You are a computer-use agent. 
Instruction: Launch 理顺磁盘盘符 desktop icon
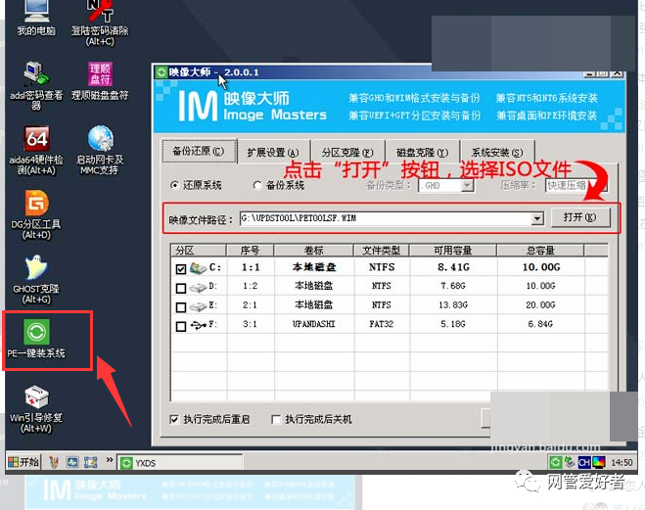pyautogui.click(x=100, y=81)
